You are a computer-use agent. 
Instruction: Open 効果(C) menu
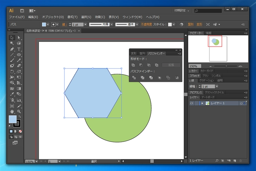(100, 17)
